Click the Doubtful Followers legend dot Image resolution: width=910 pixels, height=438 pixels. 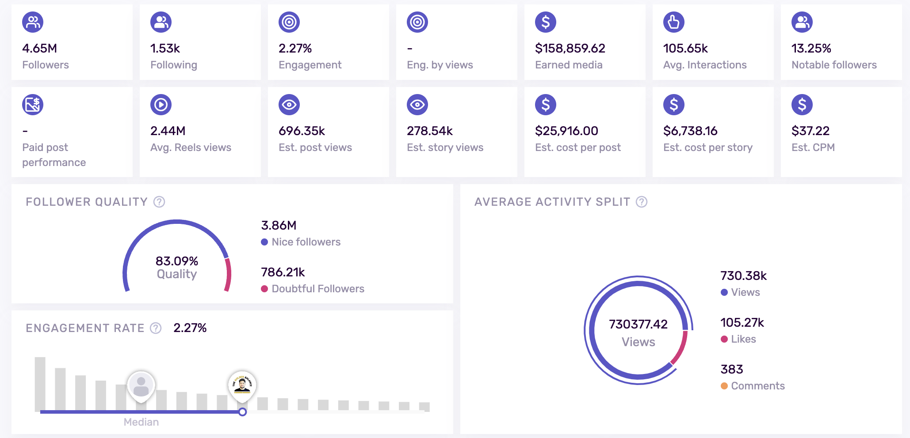(x=264, y=289)
